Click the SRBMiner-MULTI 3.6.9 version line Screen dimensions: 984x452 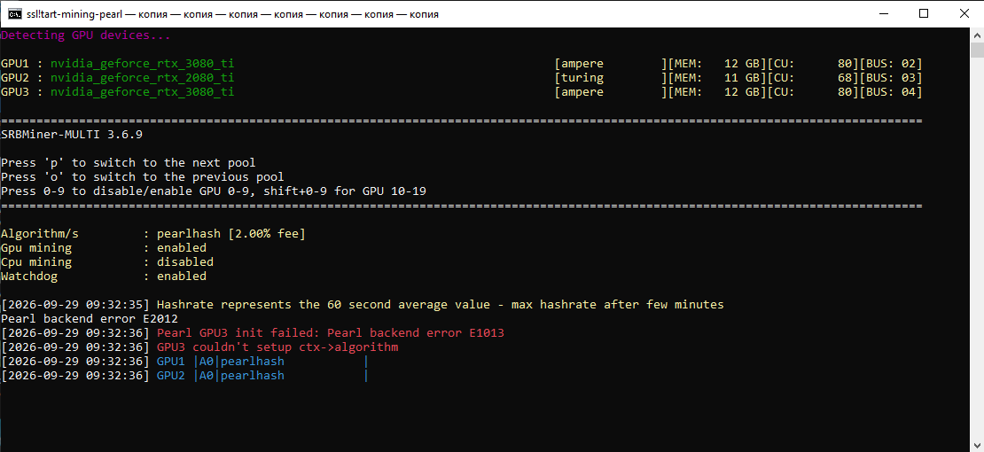point(75,135)
